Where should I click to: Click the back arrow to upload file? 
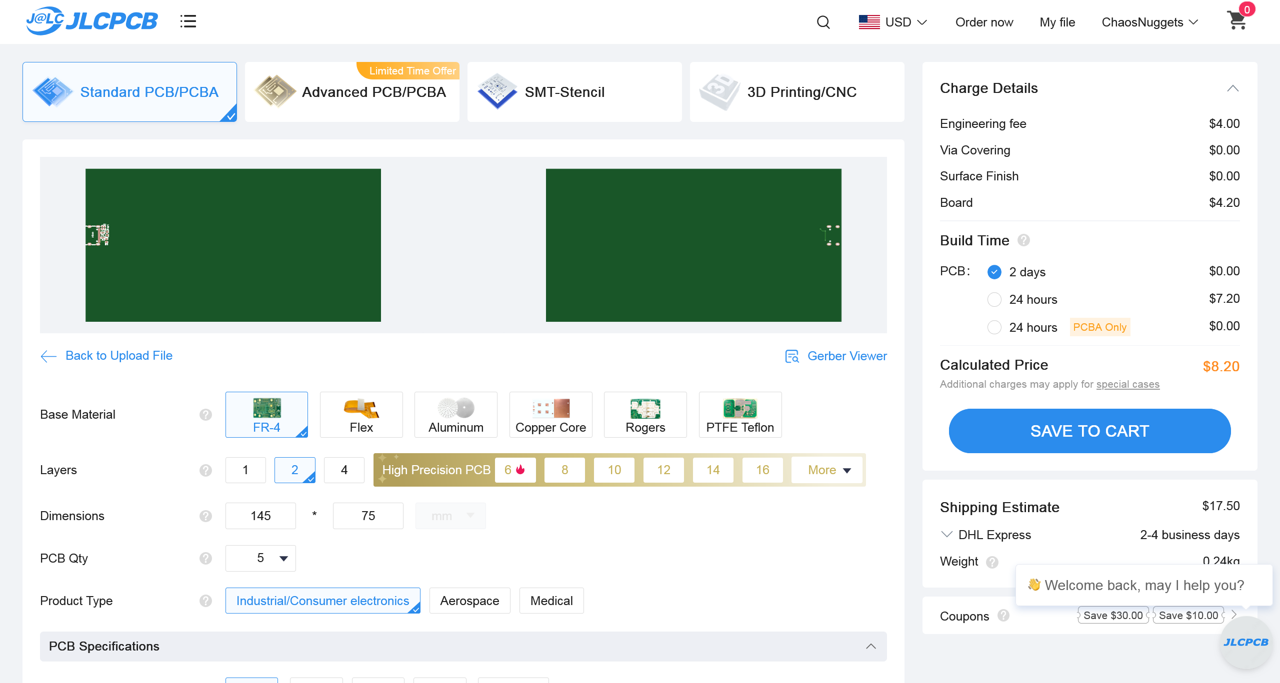pos(48,356)
